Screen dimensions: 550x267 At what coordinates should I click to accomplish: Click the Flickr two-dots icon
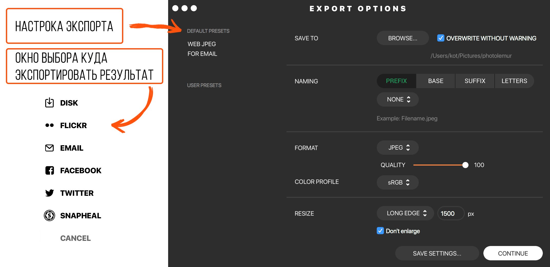pyautogui.click(x=49, y=125)
